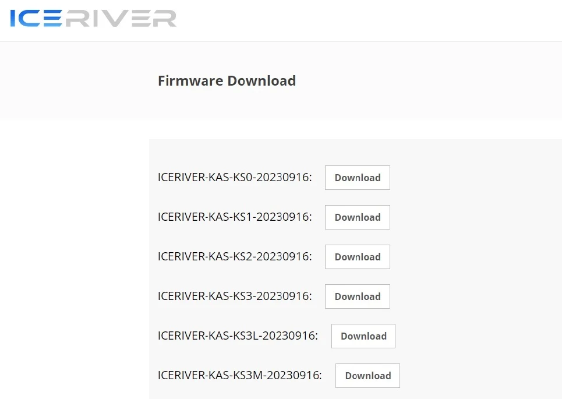Select the ICERIVER-KAS-KS2-20230916 label text
This screenshot has height=399, width=562.
point(235,256)
